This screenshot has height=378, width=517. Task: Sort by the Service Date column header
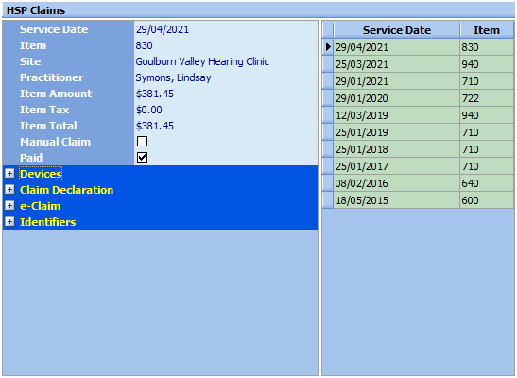[x=397, y=30]
